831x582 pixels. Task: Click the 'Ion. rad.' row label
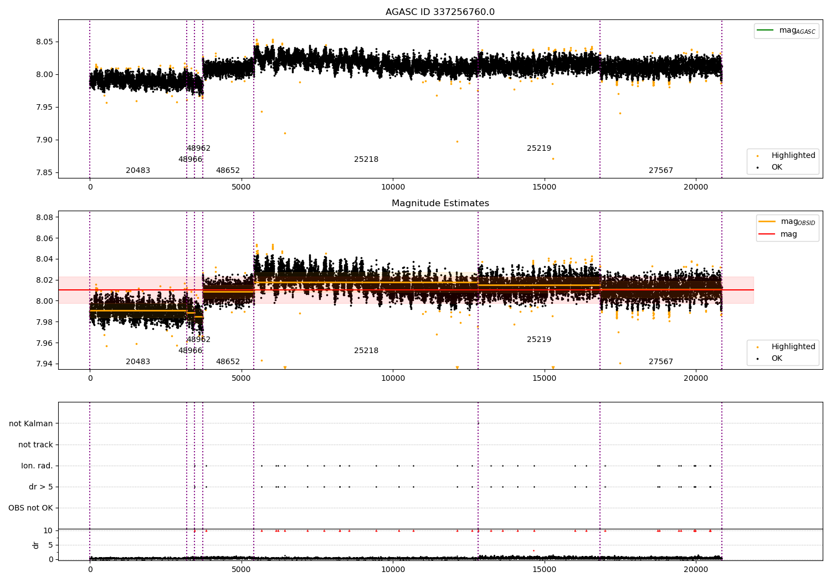[x=37, y=466]
